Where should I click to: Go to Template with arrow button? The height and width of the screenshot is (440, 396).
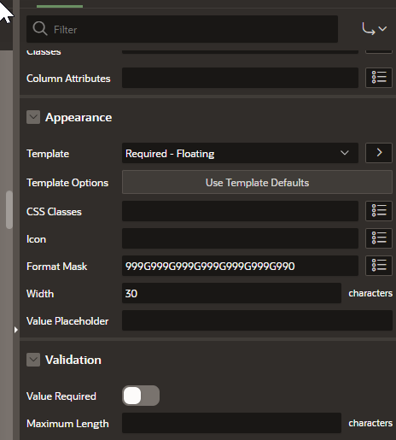[379, 153]
